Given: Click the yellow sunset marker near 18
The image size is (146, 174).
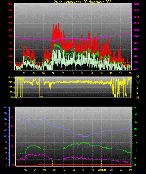Looking at the screenshot, I should [102, 163].
